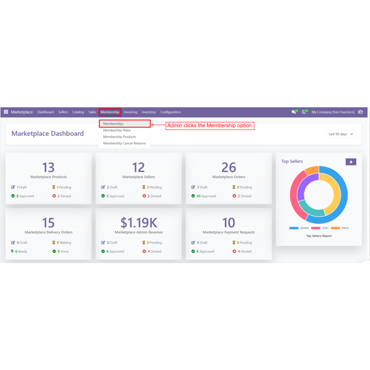This screenshot has width=370, height=370.
Task: Choose Membership Plans menu entry
Action: coord(117,130)
